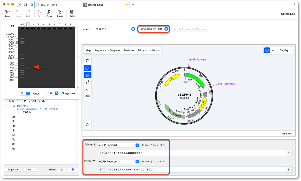Toggle the sidebar panel icon
Screen dimensions: 301x181
(x=19, y=5)
